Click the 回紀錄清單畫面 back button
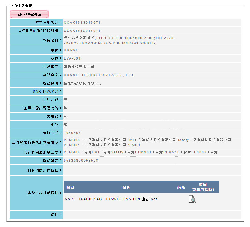Viewport: 250px width, 227px height. [29, 14]
